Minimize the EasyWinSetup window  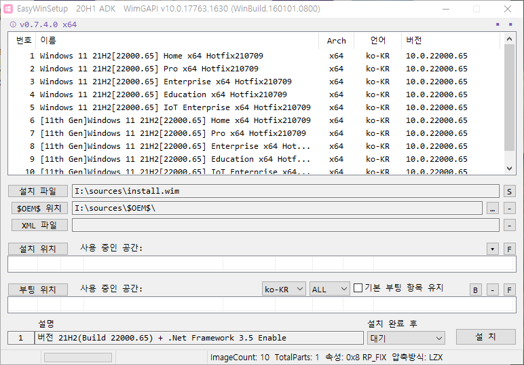click(446, 9)
